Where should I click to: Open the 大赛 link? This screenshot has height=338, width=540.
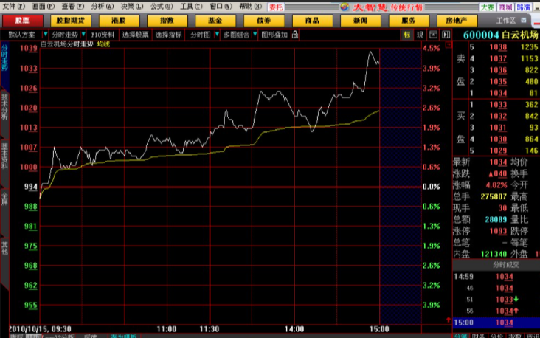click(x=488, y=7)
